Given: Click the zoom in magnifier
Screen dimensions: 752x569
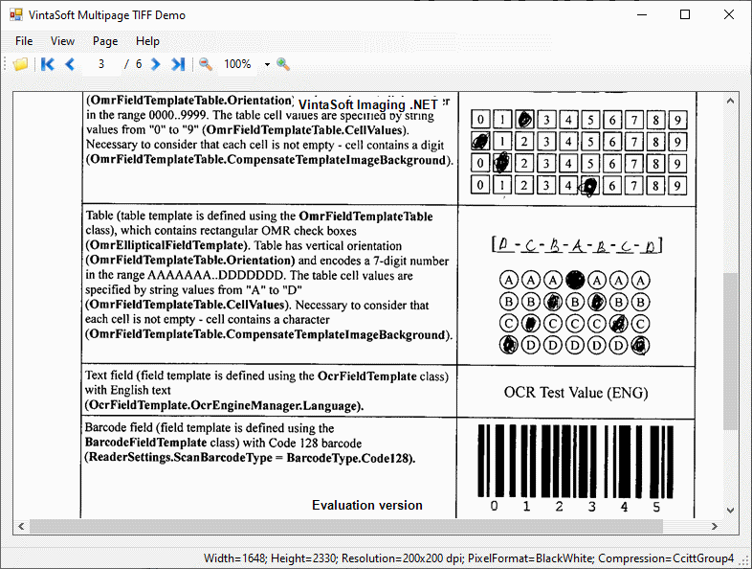Looking at the screenshot, I should pos(283,64).
